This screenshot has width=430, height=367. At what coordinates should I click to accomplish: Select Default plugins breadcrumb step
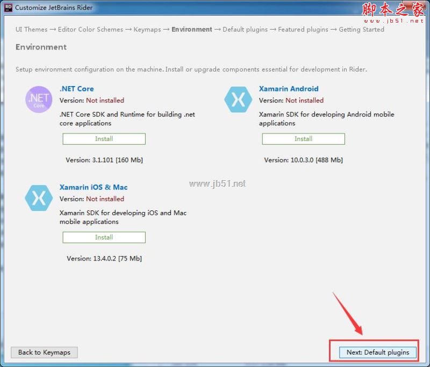pos(245,30)
